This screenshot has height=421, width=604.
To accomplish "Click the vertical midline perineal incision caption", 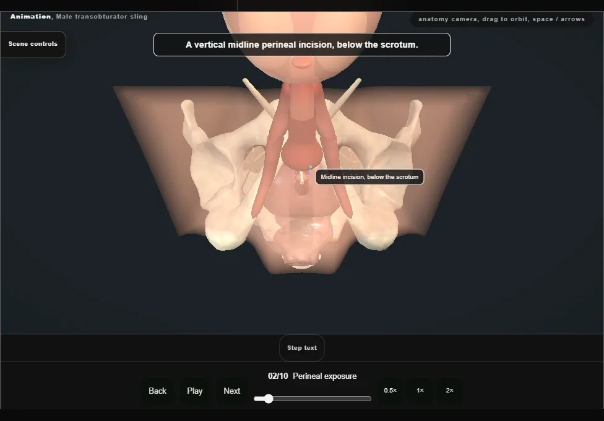I will [x=302, y=45].
